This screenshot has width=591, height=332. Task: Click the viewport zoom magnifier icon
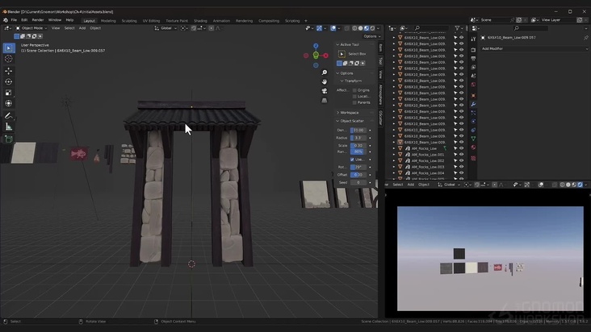pos(324,73)
